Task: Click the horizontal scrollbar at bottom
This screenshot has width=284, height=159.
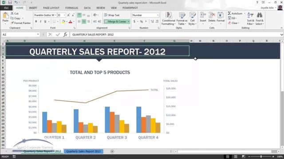Action: 227,151
